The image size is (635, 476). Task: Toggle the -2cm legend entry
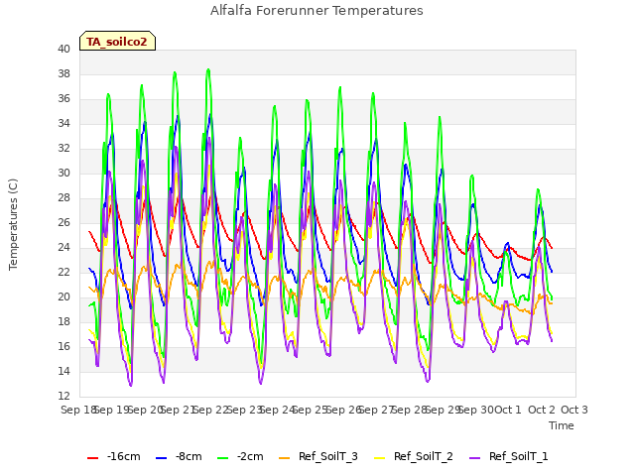240,456
